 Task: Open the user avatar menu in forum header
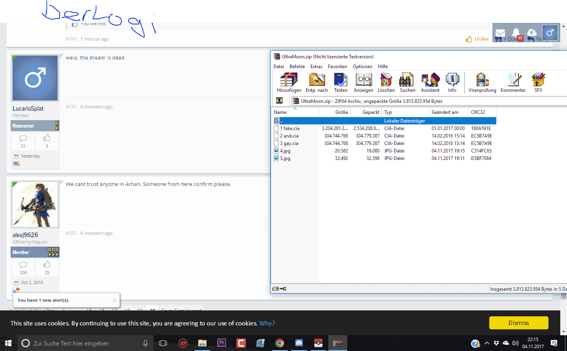(550, 33)
